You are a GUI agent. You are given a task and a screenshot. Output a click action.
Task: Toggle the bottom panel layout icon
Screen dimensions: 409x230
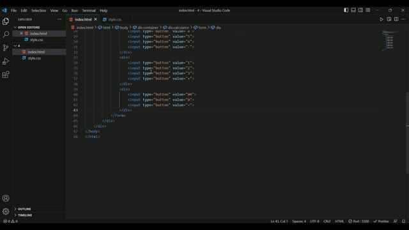(353, 10)
